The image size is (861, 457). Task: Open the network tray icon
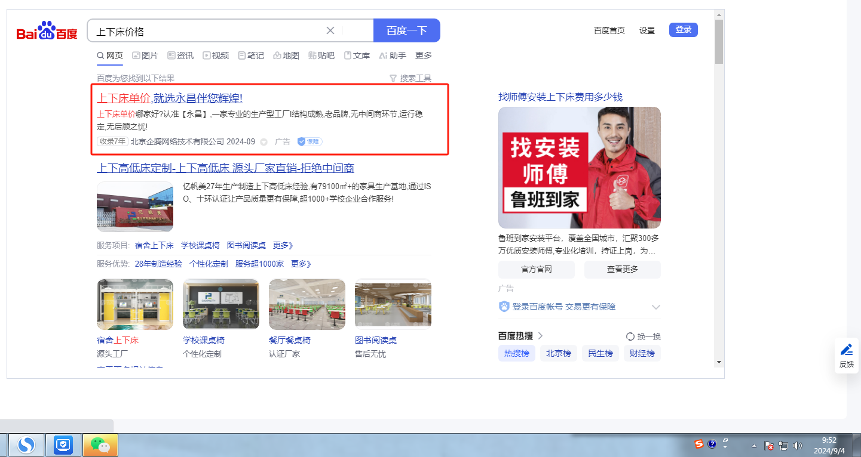tap(783, 446)
